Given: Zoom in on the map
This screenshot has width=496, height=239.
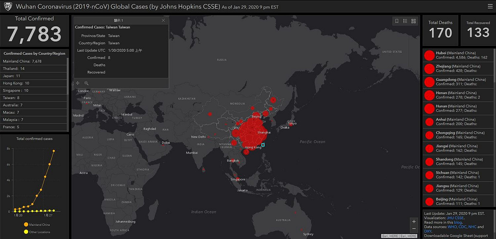Looking at the screenshot, I should [414, 221].
